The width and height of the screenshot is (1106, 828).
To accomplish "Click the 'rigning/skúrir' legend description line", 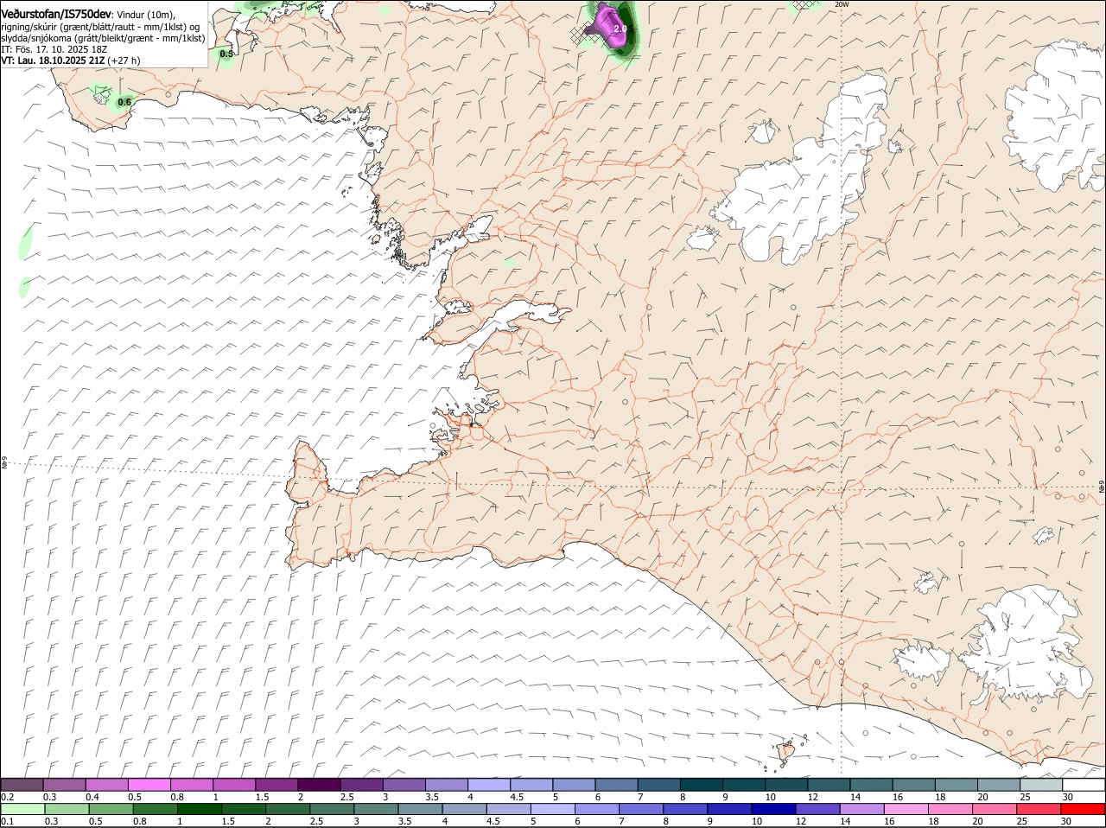I will tap(100, 27).
